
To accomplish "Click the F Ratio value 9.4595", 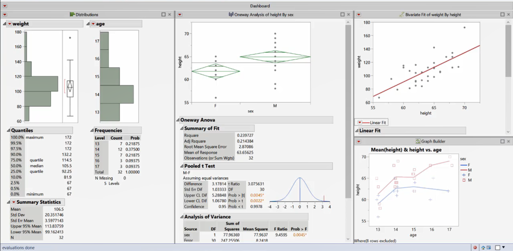I will pyautogui.click(x=282, y=235).
